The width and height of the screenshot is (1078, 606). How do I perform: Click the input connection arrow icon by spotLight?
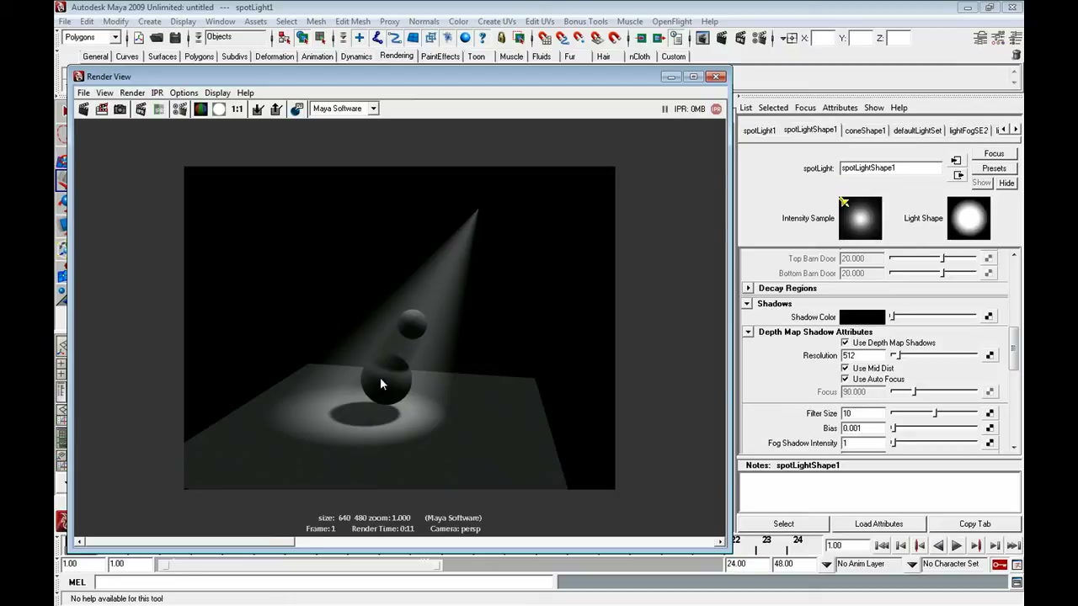coord(956,161)
